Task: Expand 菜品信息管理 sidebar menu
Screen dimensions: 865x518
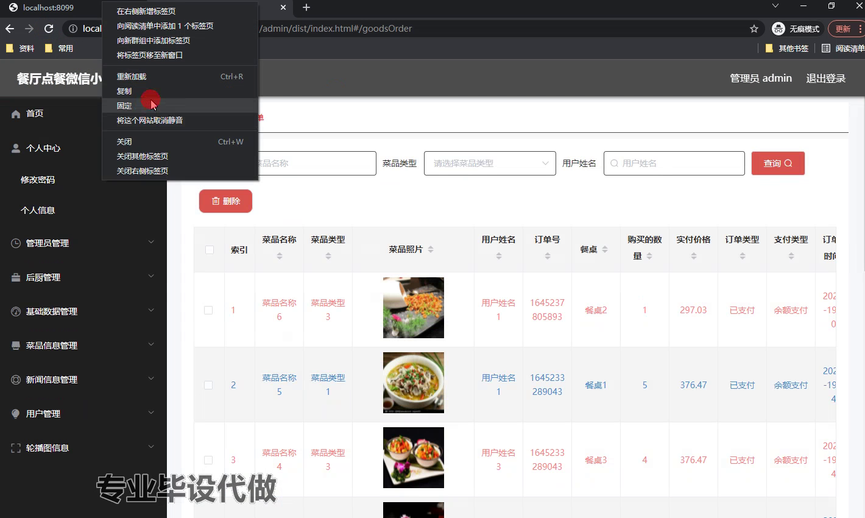Action: coord(83,346)
